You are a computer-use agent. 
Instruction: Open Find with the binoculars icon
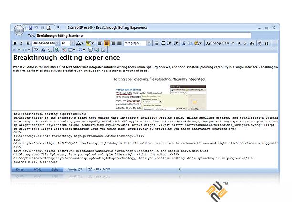point(43,50)
